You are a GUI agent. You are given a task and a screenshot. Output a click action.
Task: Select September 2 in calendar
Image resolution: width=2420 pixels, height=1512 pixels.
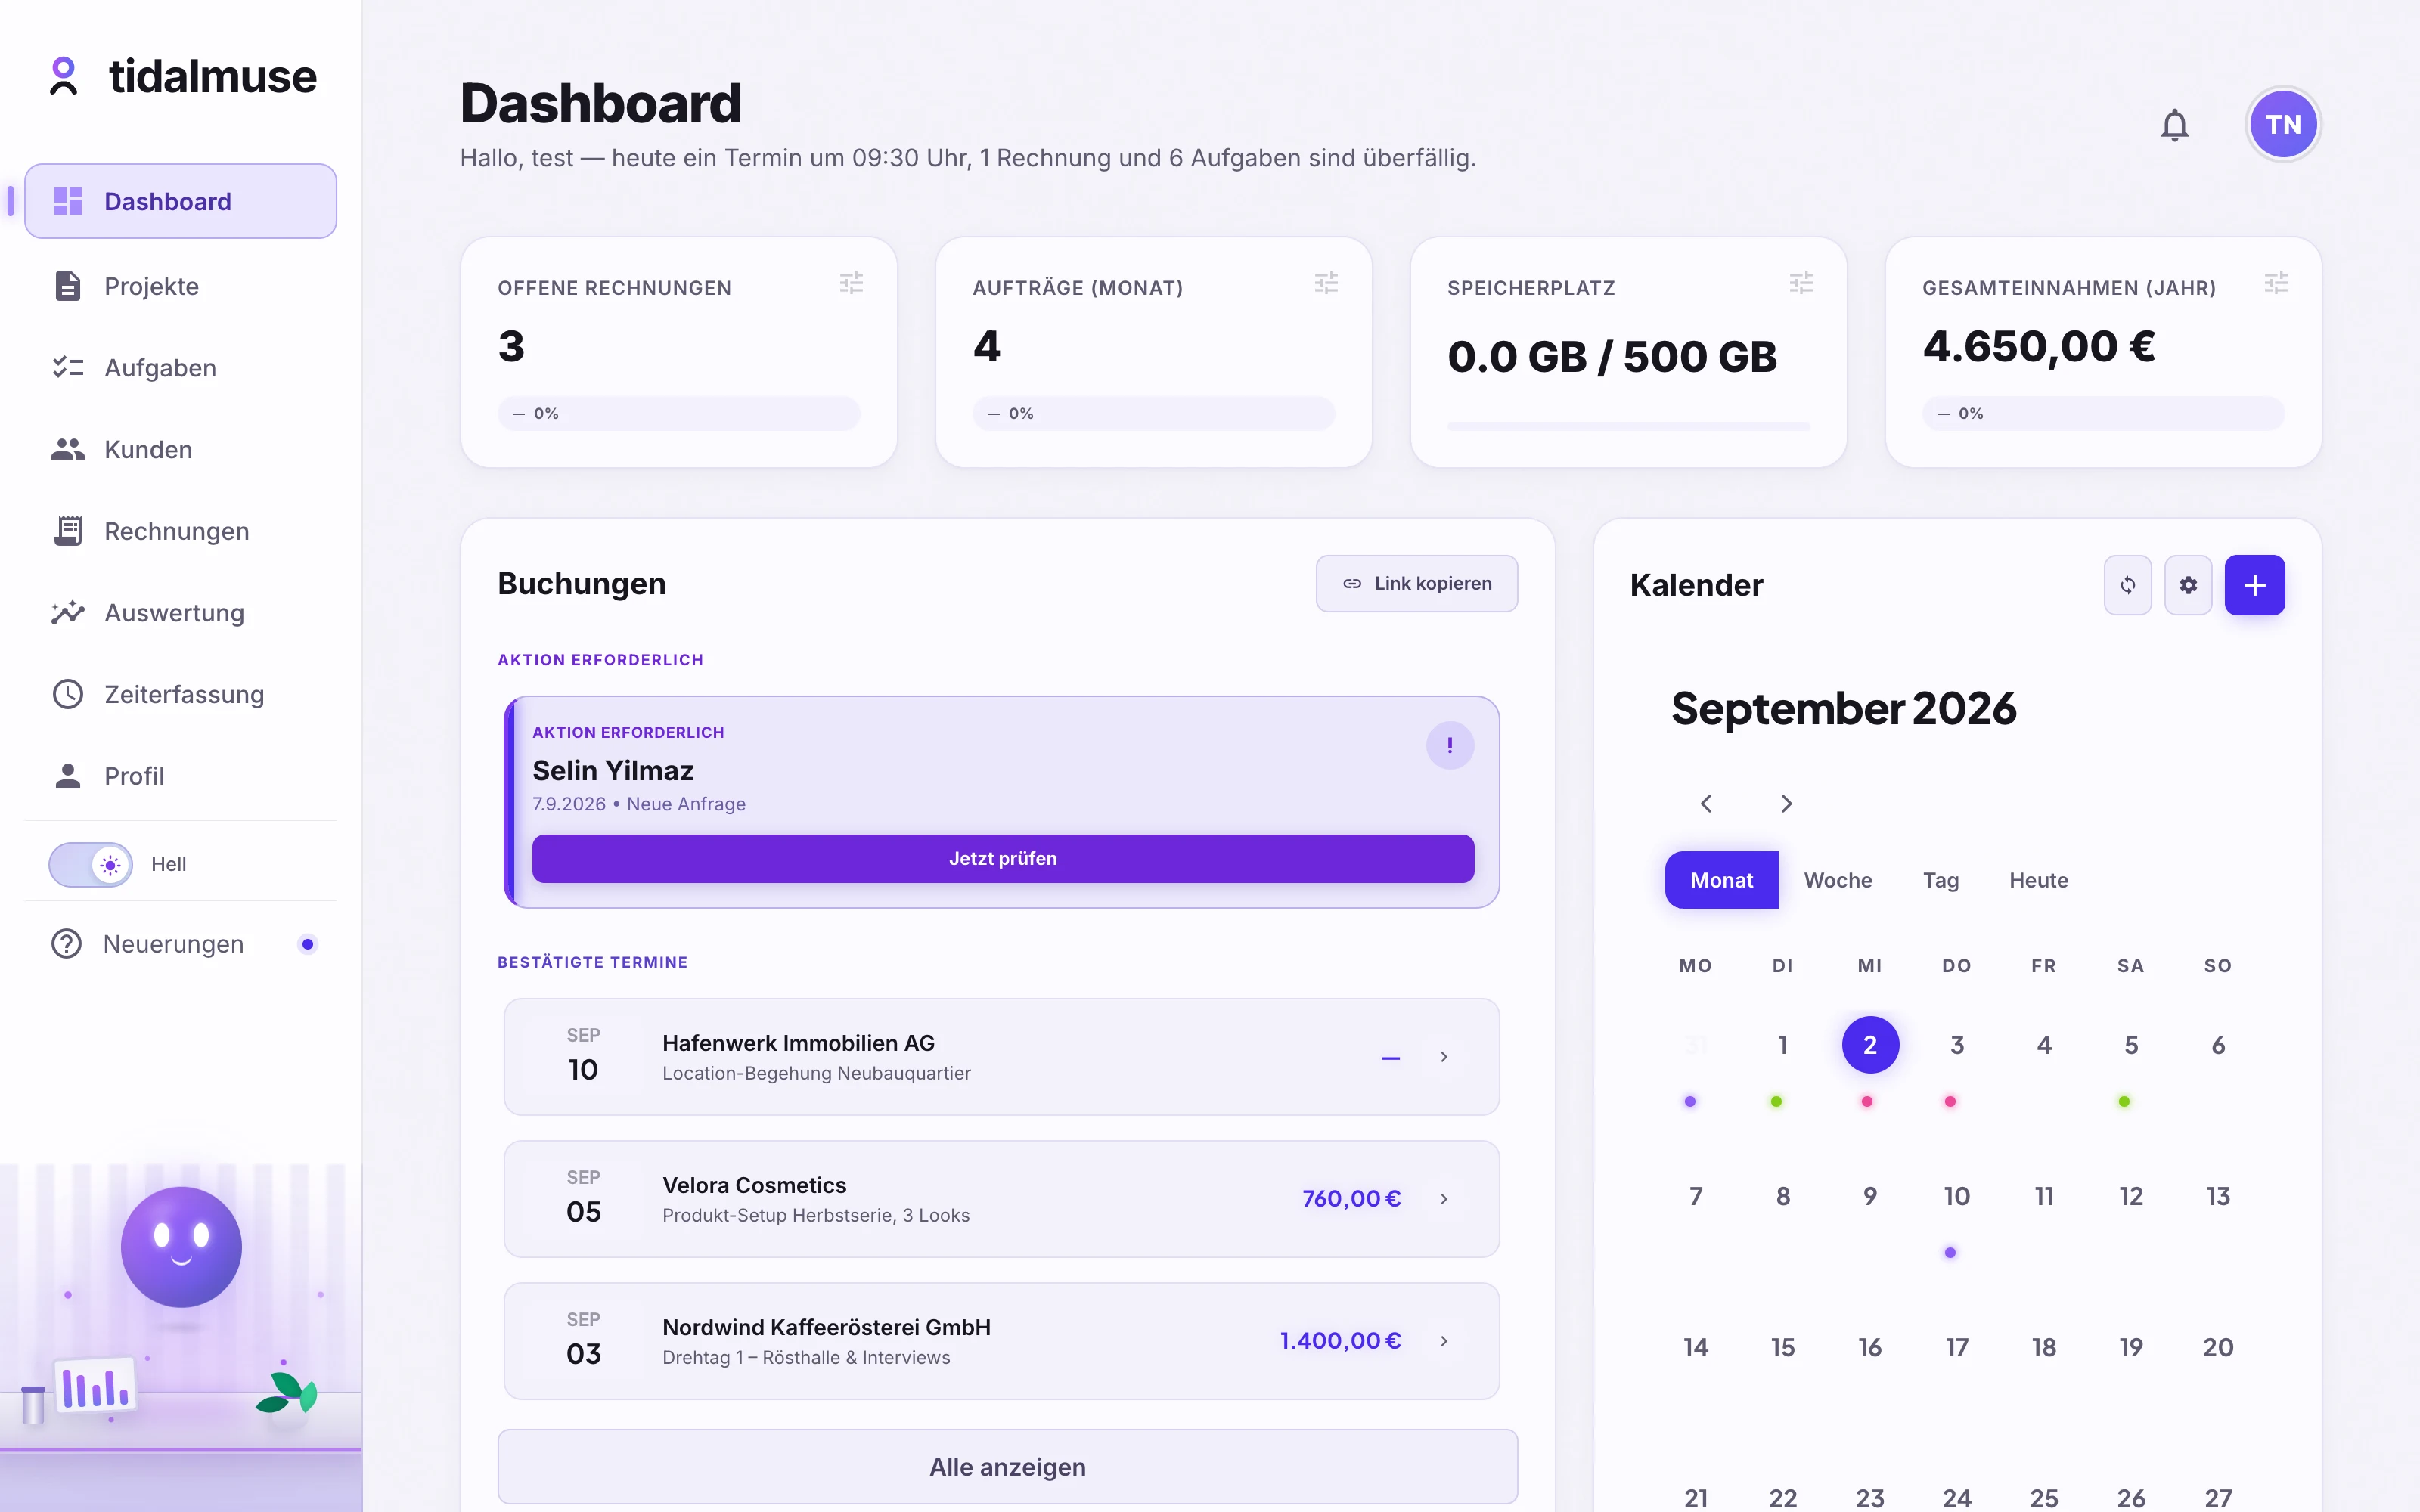pos(1870,1045)
